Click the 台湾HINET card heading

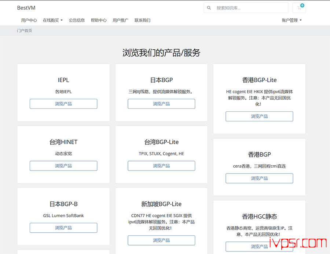pyautogui.click(x=63, y=142)
